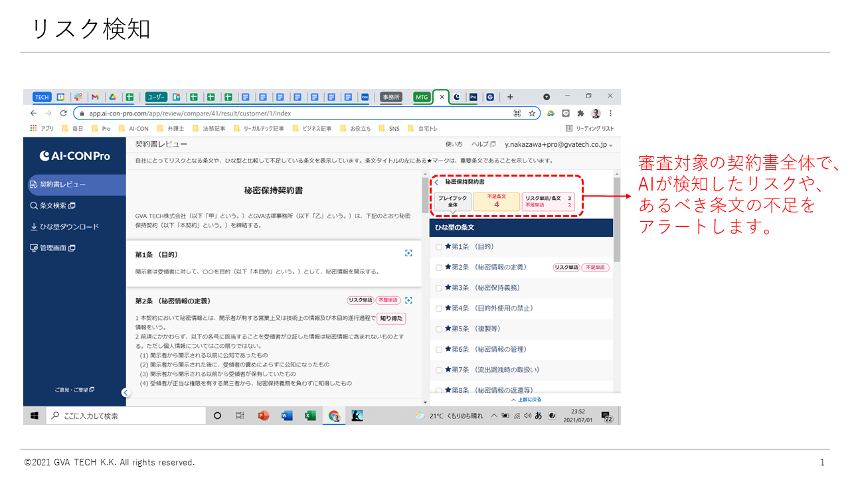Click the 不足条文 4 summary button
850x478 pixels.
pos(497,202)
